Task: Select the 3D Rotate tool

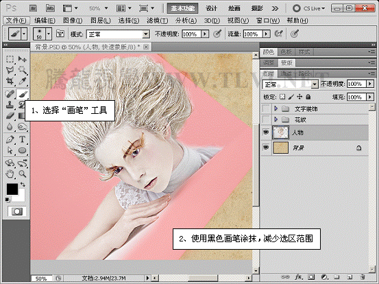Action: pos(10,163)
